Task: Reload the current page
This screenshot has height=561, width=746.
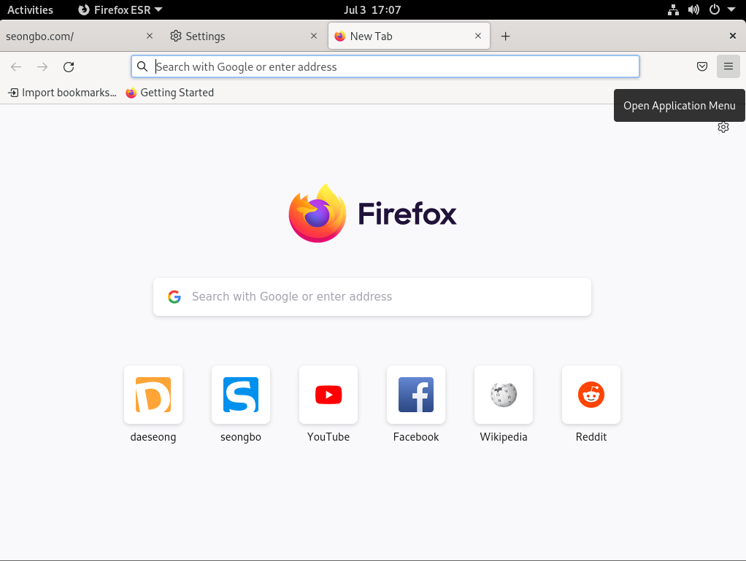Action: click(69, 66)
